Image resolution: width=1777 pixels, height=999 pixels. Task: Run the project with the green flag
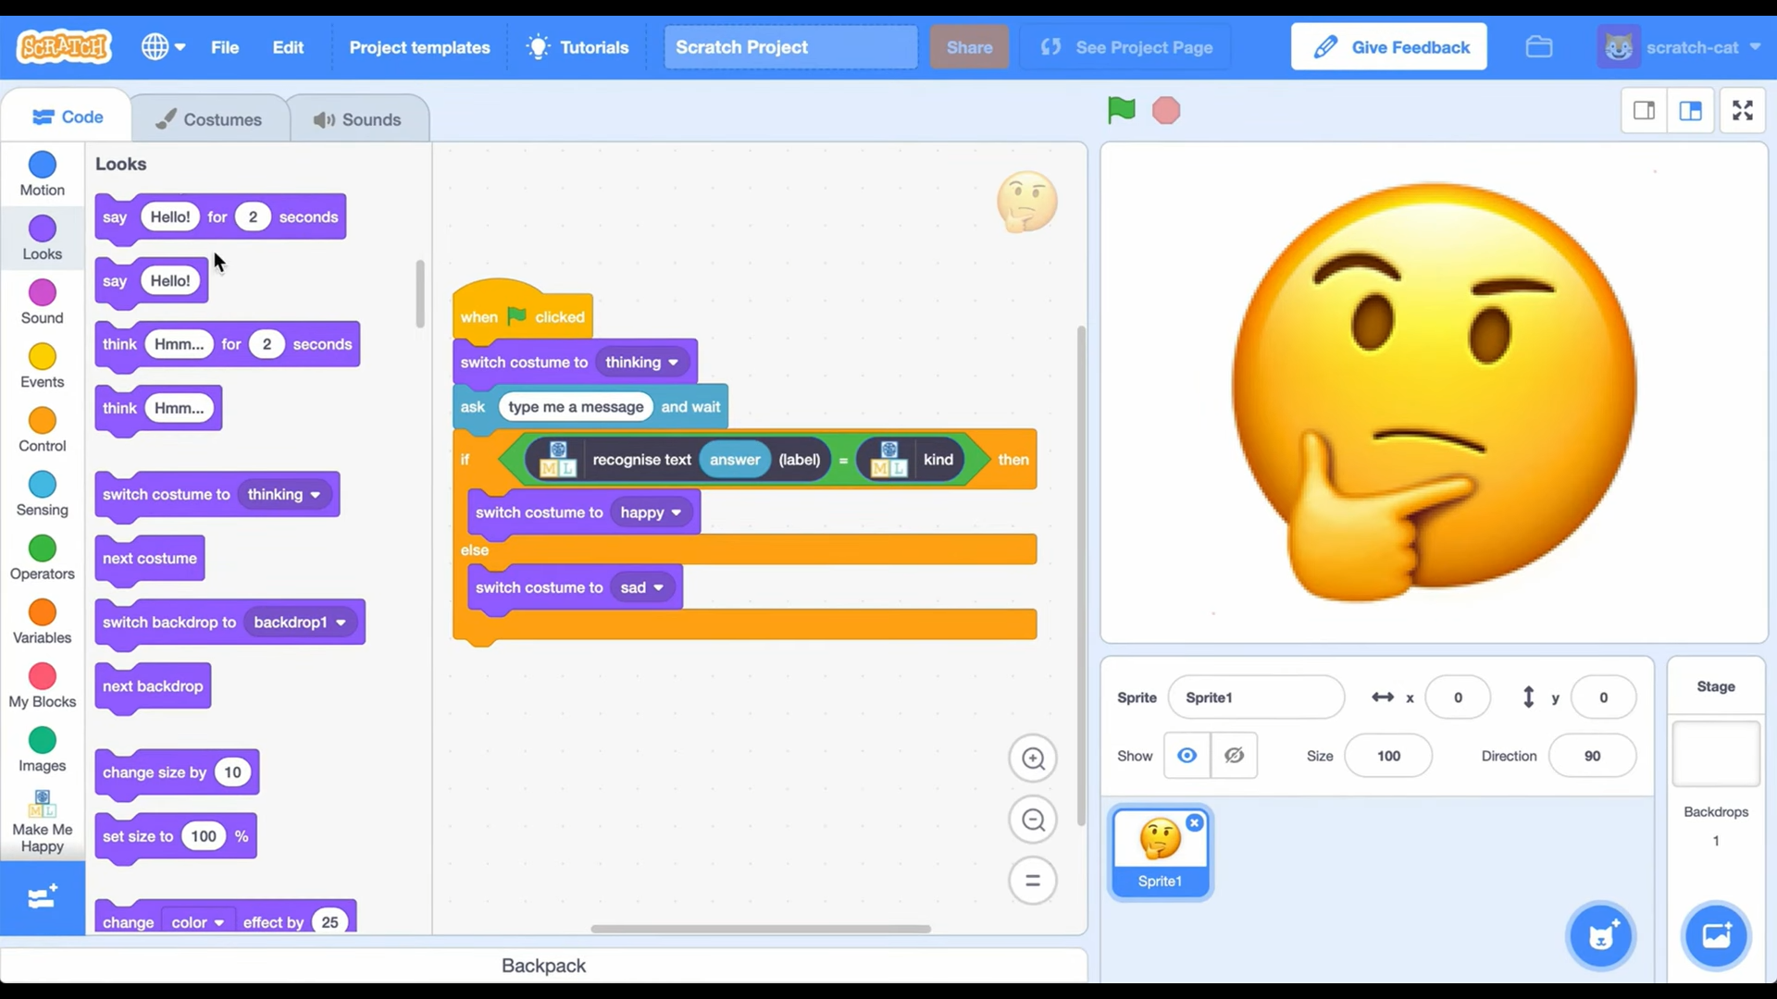[x=1120, y=110]
